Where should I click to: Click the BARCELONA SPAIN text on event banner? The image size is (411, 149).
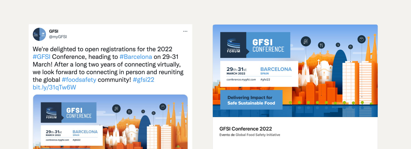276,71
